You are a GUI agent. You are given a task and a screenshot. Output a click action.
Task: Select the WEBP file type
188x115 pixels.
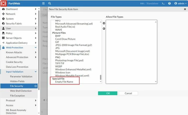[59, 67]
